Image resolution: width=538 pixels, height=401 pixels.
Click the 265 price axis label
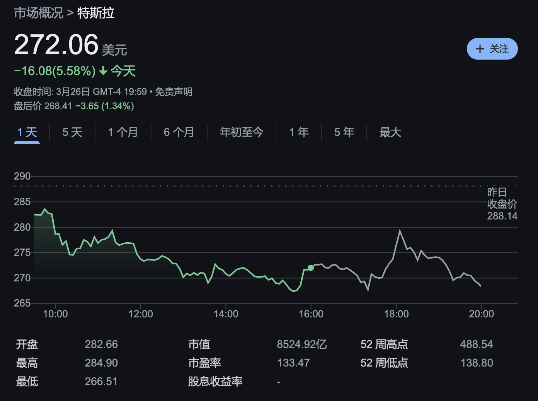22,303
